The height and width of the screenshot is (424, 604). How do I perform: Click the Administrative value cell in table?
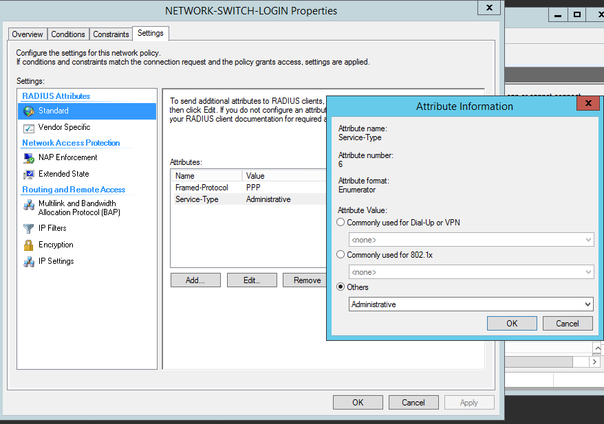[x=268, y=199]
